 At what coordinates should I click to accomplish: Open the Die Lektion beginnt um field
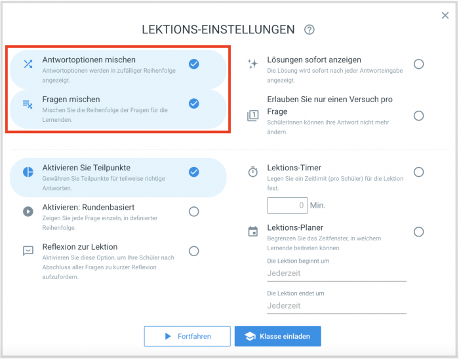(336, 274)
